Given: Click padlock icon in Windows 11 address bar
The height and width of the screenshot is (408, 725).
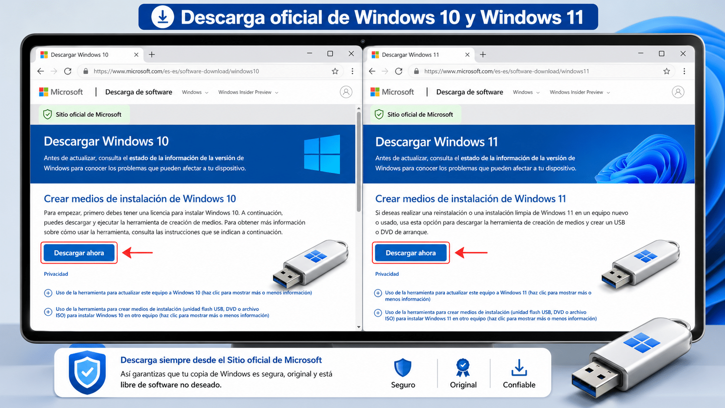Looking at the screenshot, I should click(416, 71).
